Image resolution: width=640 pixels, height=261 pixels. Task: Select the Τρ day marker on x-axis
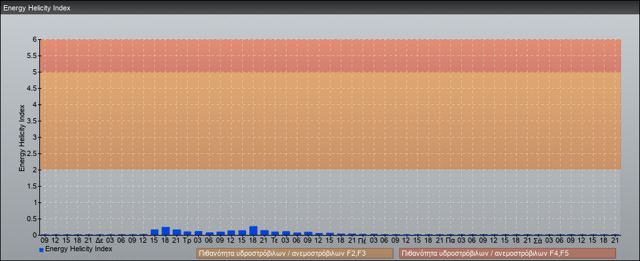[187, 240]
